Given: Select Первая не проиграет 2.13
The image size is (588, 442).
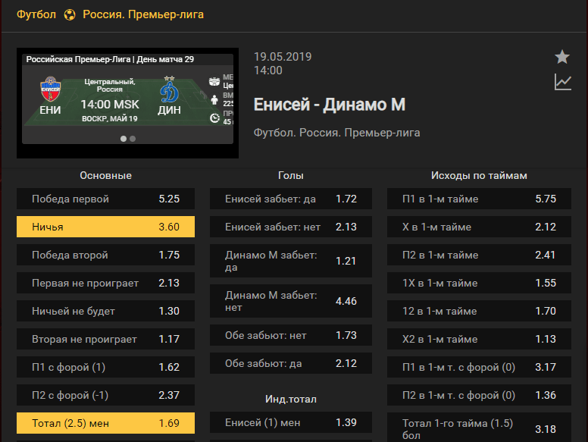Looking at the screenshot, I should pos(106,283).
